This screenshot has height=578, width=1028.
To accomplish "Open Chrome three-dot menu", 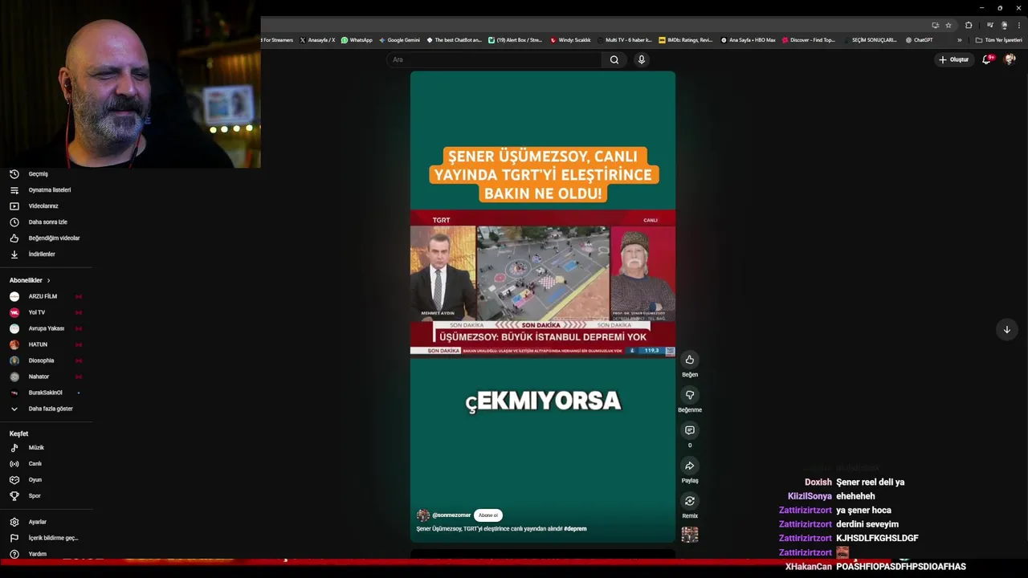I will (x=1018, y=25).
